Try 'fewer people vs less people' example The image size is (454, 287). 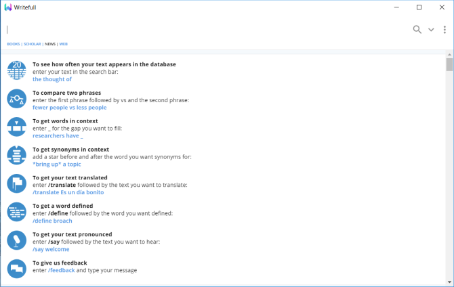tap(69, 108)
